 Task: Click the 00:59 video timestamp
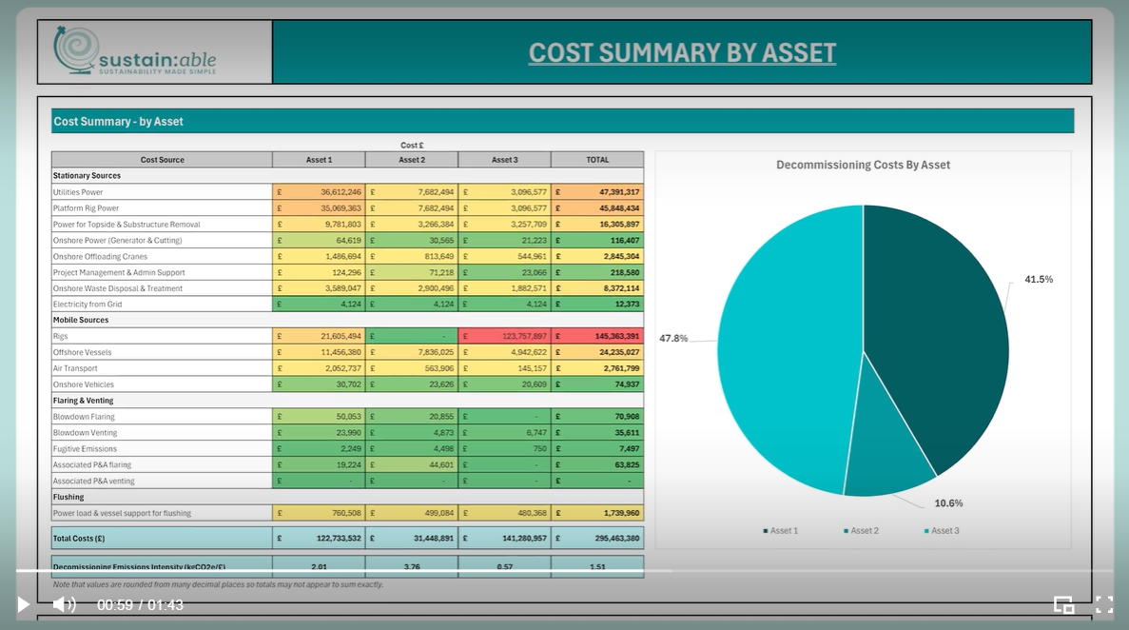click(115, 604)
